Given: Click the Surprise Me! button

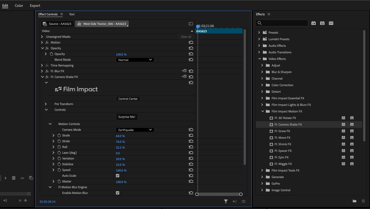Looking at the screenshot, I should click(x=127, y=117).
